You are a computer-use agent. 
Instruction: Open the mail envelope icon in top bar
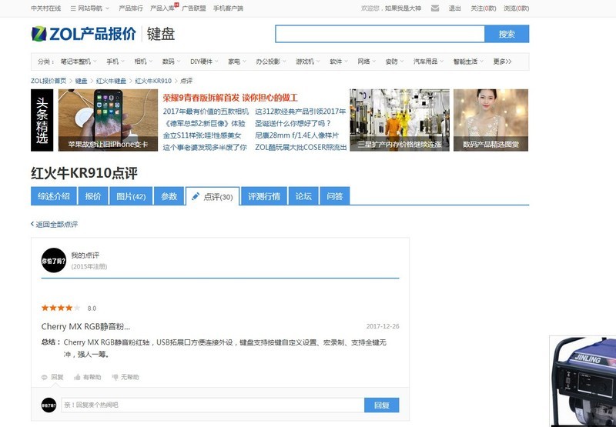pos(435,8)
